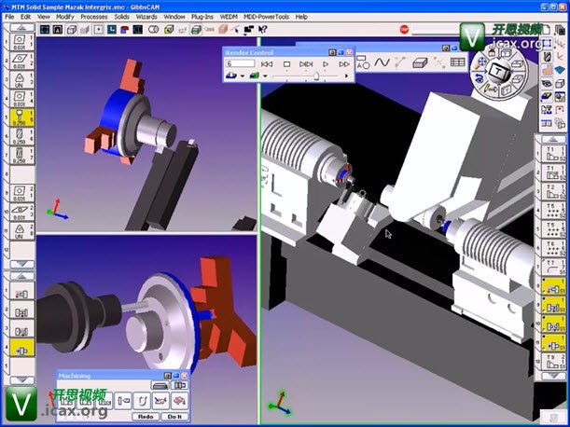Open the File menu

pyautogui.click(x=9, y=17)
